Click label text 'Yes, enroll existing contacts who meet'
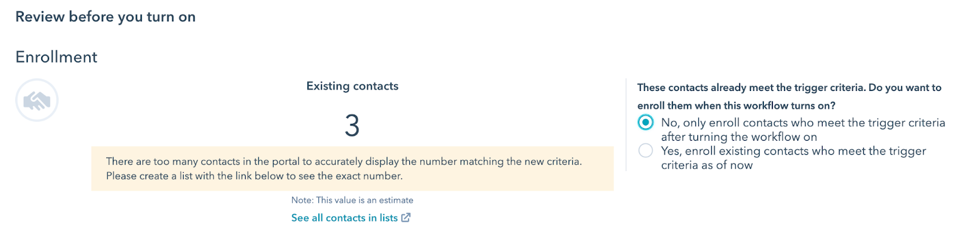 763,151
